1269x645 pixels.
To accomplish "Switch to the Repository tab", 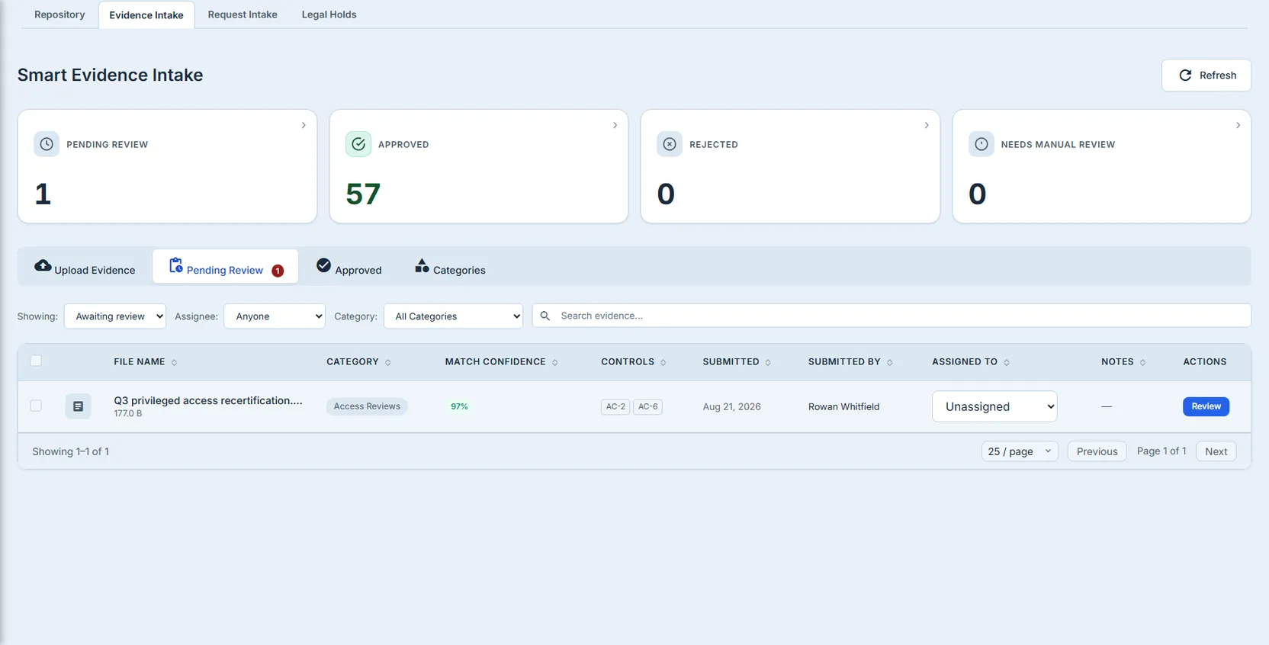I will coord(59,14).
